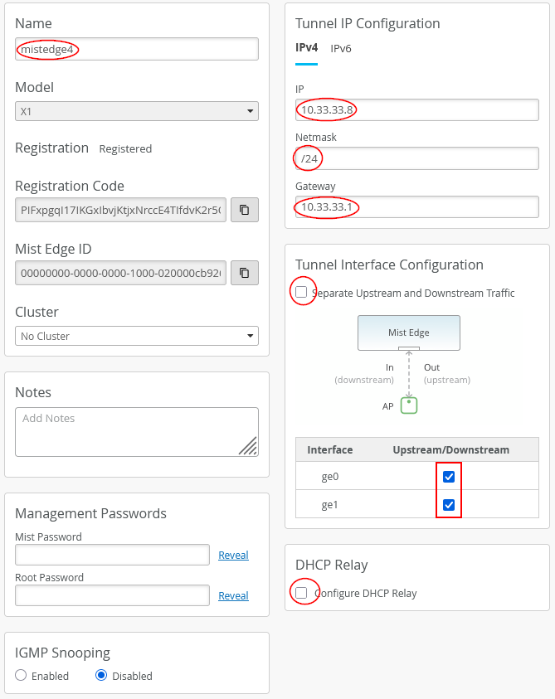Screen dimensions: 555x699
Task: Click the Netmask field showing /24
Action: click(416, 158)
